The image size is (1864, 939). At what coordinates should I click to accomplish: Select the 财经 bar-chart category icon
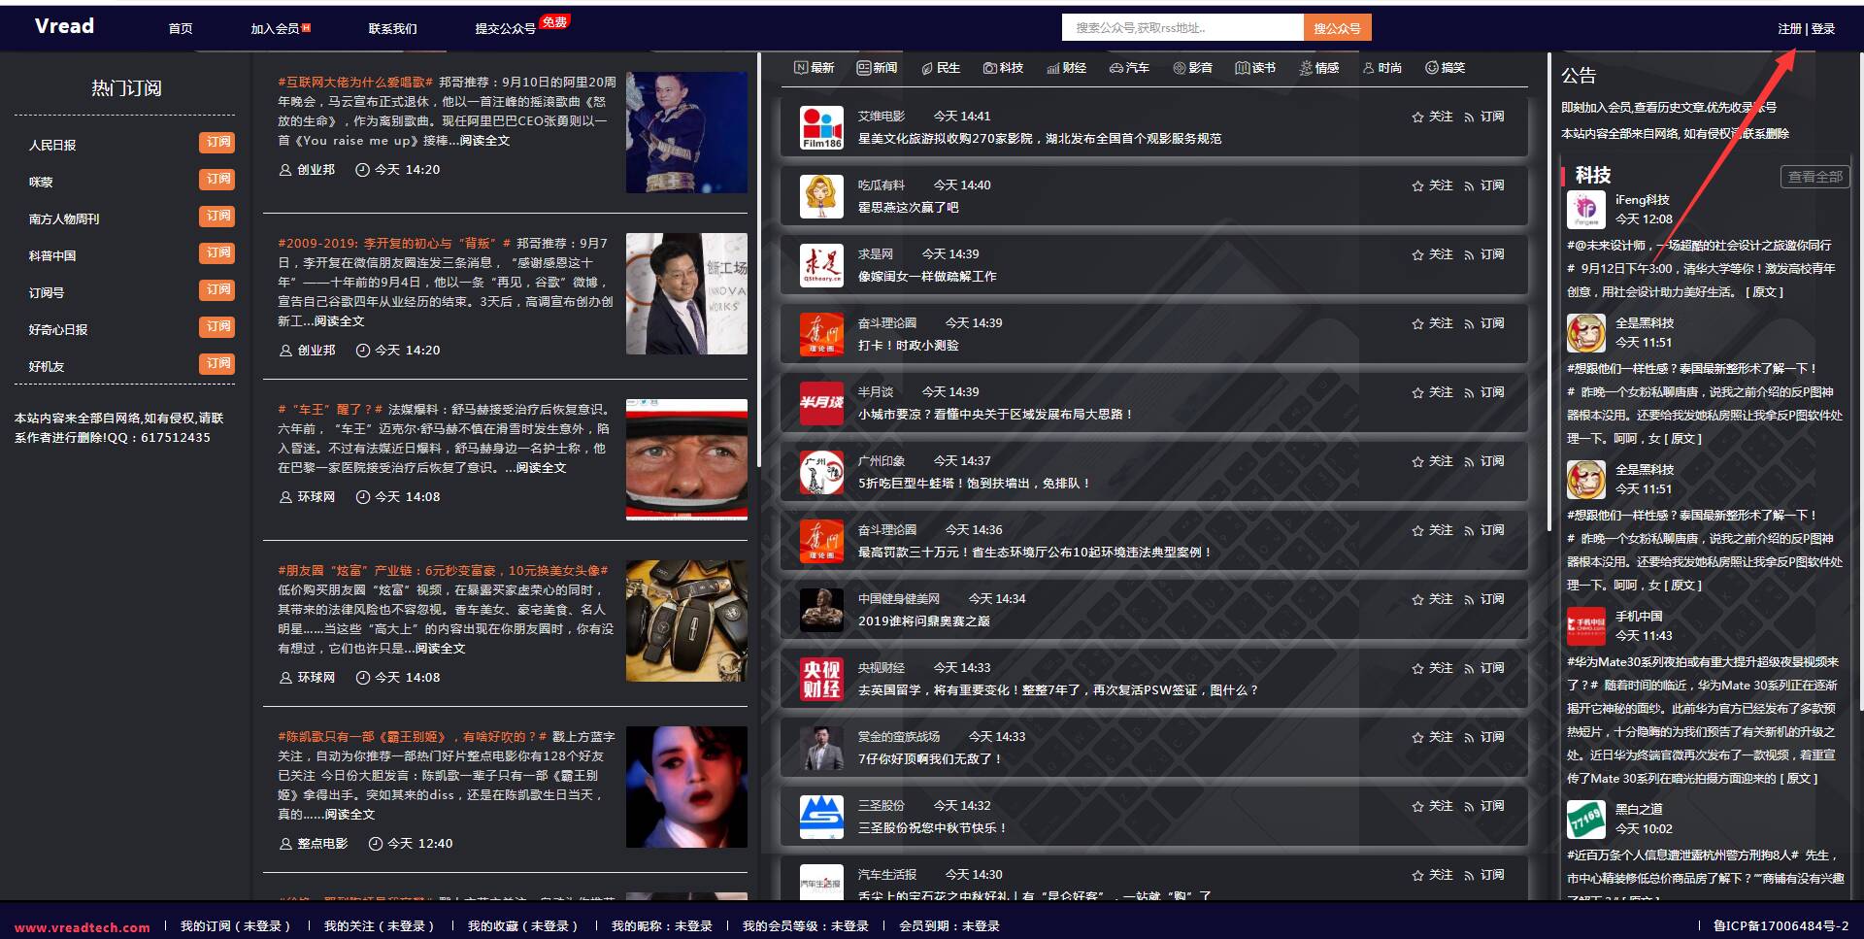click(x=1053, y=68)
